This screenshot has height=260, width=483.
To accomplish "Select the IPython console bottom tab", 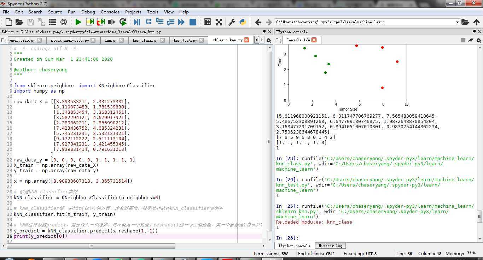I will tap(294, 246).
